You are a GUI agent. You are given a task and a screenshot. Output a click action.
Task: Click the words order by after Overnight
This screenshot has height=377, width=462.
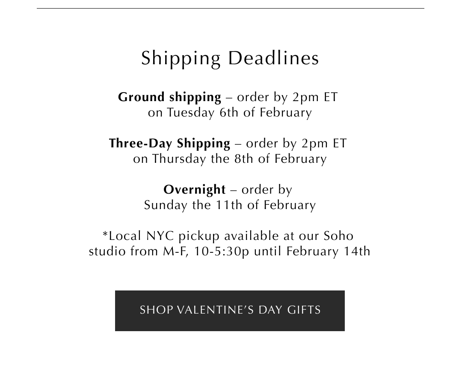click(267, 189)
